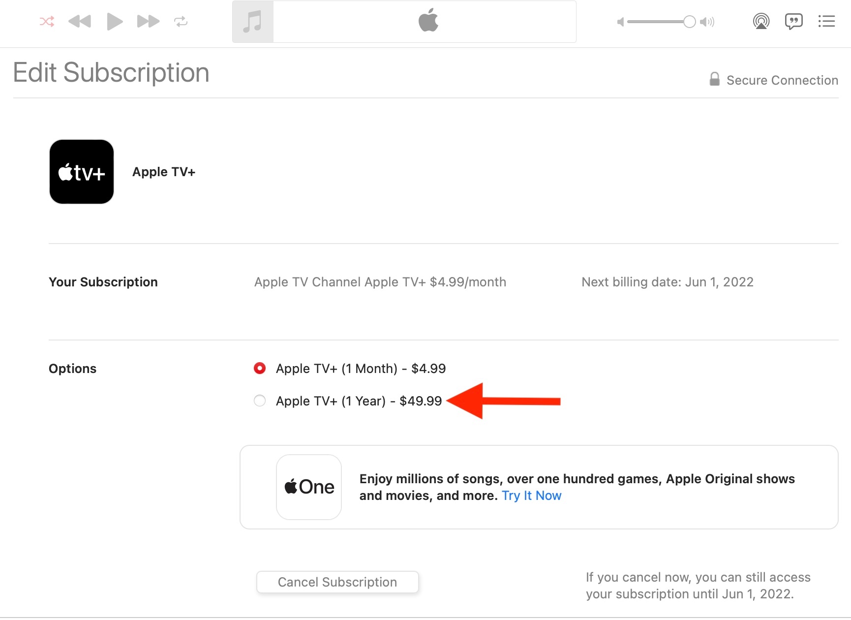The image size is (851, 620).
Task: Select Apple TV+ 1 Year $49.99 option
Action: click(260, 401)
